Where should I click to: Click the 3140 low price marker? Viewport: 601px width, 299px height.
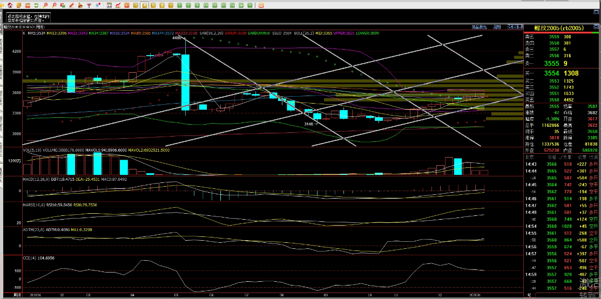pos(309,124)
